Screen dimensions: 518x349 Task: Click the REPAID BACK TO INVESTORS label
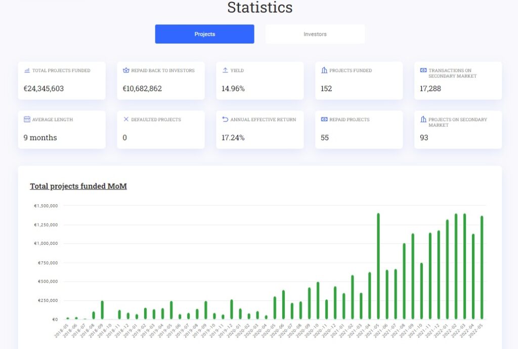point(163,70)
